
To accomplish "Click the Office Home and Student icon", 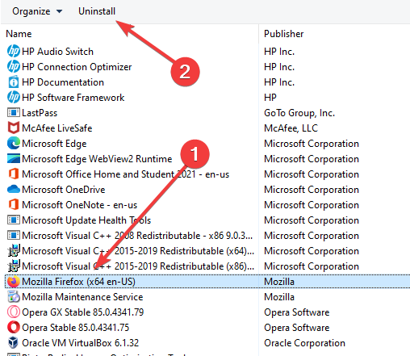I will (14, 174).
